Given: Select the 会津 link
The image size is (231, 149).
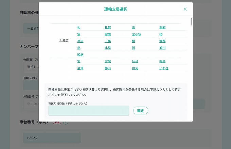Looking at the screenshot, I should point(80,68).
